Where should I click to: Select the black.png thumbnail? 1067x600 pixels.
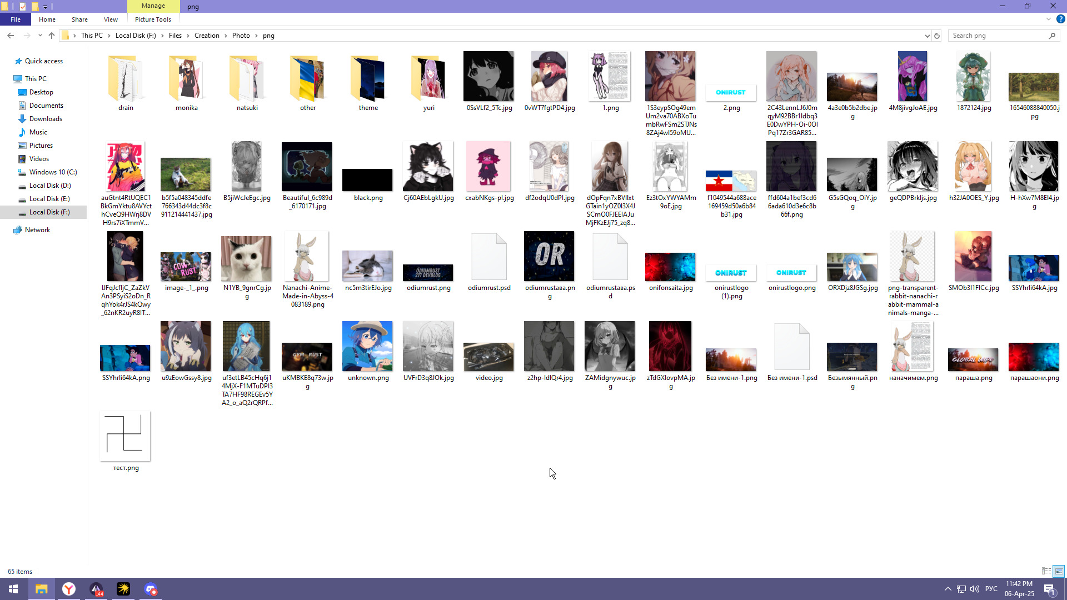(x=367, y=180)
